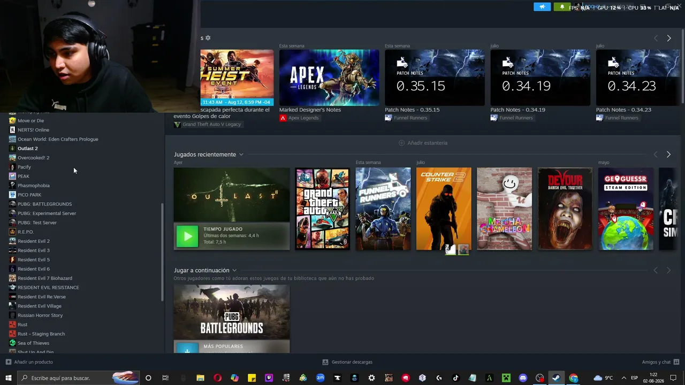
Task: Expand the Jugar a continuación dropdown
Action: click(234, 271)
